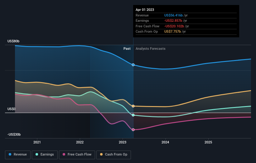The width and height of the screenshot is (256, 163).
Task: Click the US$80b y-axis label
Action: coord(13,41)
